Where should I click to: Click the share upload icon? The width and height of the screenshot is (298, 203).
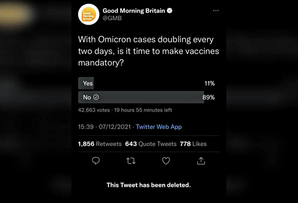[x=201, y=161]
